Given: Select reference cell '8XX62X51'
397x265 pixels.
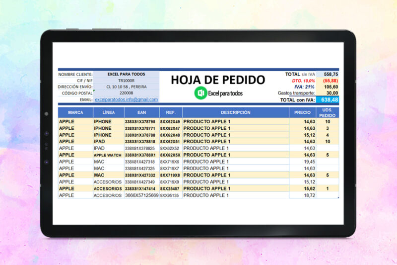Looking at the screenshot, I should [171, 142].
